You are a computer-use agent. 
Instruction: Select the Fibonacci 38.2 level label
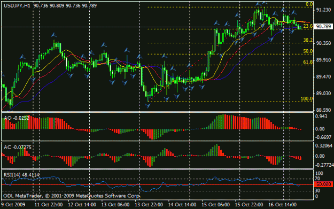308,40
